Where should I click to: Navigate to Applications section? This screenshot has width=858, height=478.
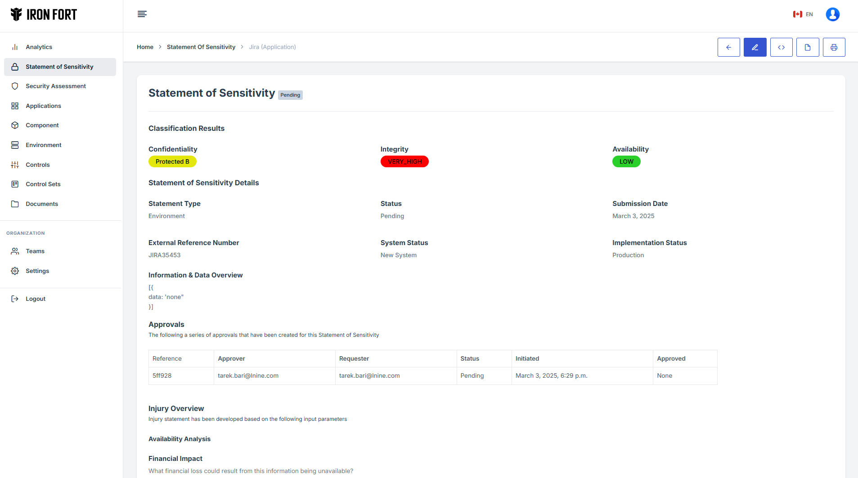pos(43,106)
